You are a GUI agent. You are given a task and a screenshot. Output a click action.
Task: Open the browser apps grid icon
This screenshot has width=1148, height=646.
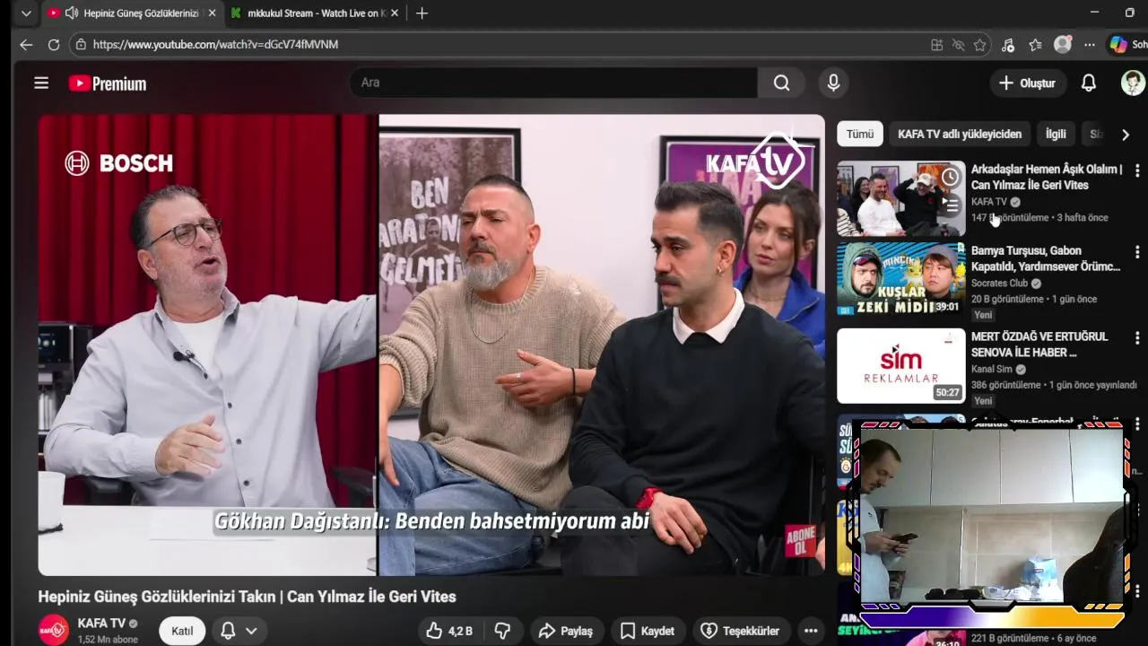coord(936,45)
